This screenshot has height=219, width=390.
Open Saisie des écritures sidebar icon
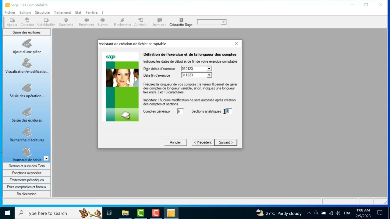[x=27, y=112]
